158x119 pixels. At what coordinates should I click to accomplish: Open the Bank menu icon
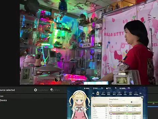[x=109, y=94]
